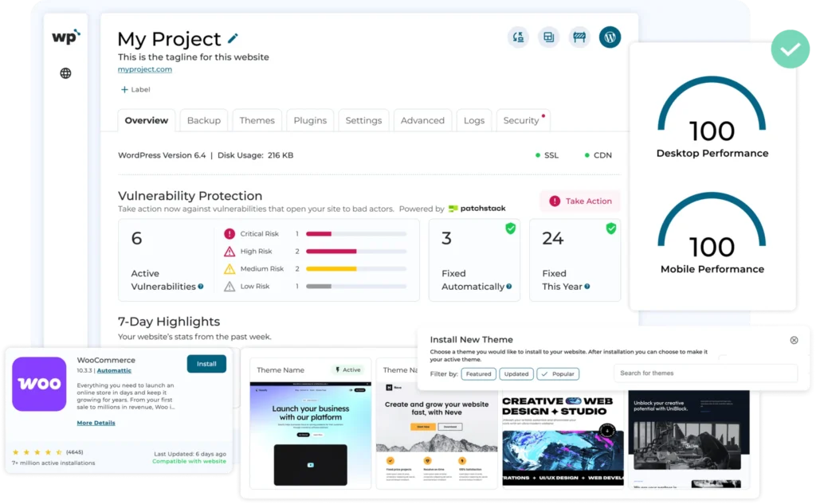Install the WooCommerce plugin

pos(206,363)
